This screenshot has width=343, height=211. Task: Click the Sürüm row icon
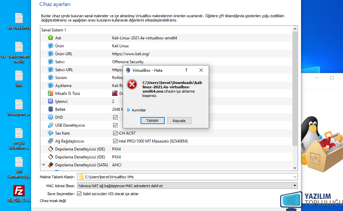click(51, 77)
